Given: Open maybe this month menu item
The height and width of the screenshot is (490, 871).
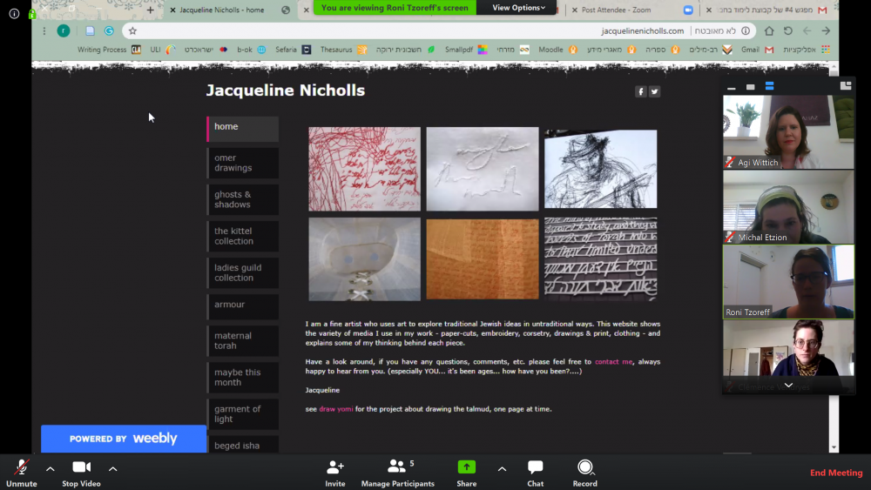Looking at the screenshot, I should 243,378.
